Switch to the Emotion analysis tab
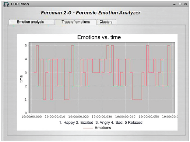Screen dimensions: 190x142 point(32,22)
